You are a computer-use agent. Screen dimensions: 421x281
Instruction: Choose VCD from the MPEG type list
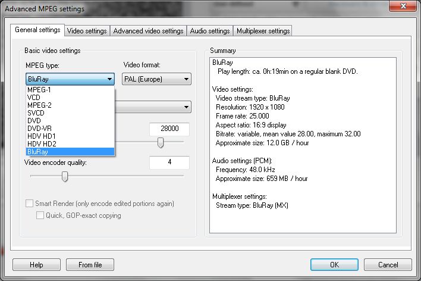[x=70, y=98]
